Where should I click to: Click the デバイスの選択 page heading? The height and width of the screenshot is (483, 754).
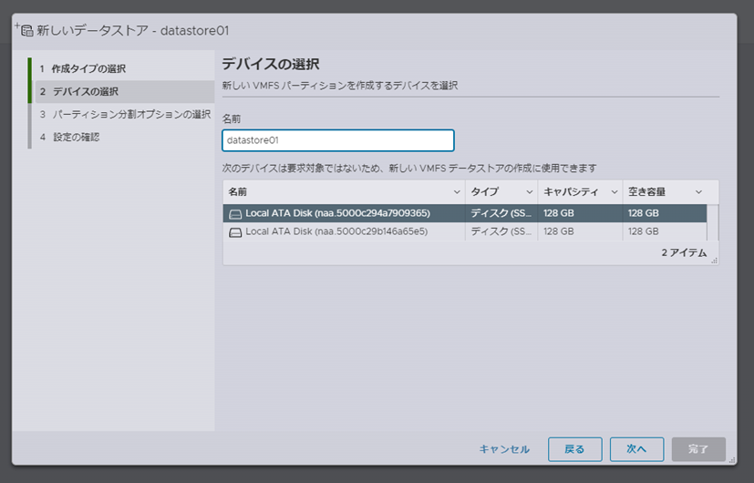tap(271, 64)
